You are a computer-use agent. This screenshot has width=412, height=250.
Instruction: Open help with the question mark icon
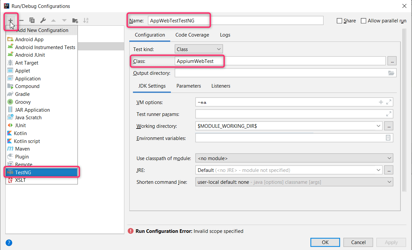pyautogui.click(x=9, y=243)
